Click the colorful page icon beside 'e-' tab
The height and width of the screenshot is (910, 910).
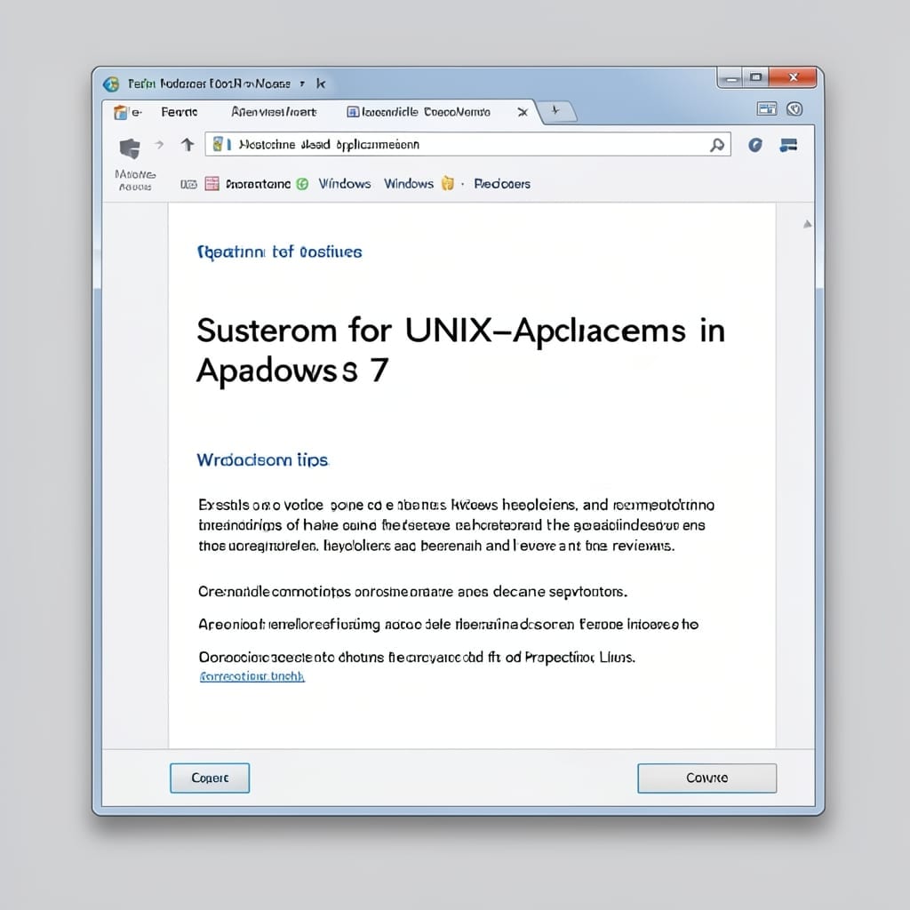click(x=121, y=112)
